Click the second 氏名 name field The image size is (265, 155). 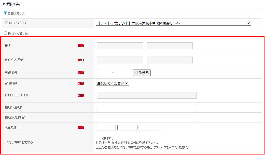pyautogui.click(x=170, y=46)
